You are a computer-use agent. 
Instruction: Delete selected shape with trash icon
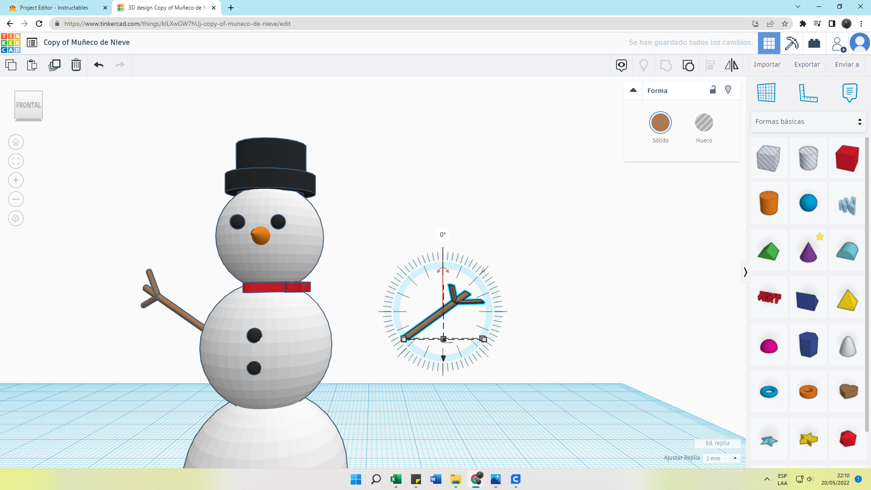[76, 65]
